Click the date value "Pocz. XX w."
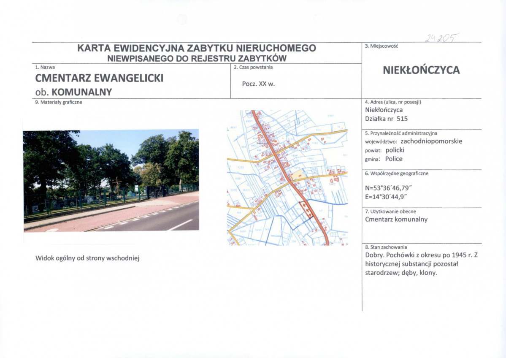 pyautogui.click(x=258, y=84)
